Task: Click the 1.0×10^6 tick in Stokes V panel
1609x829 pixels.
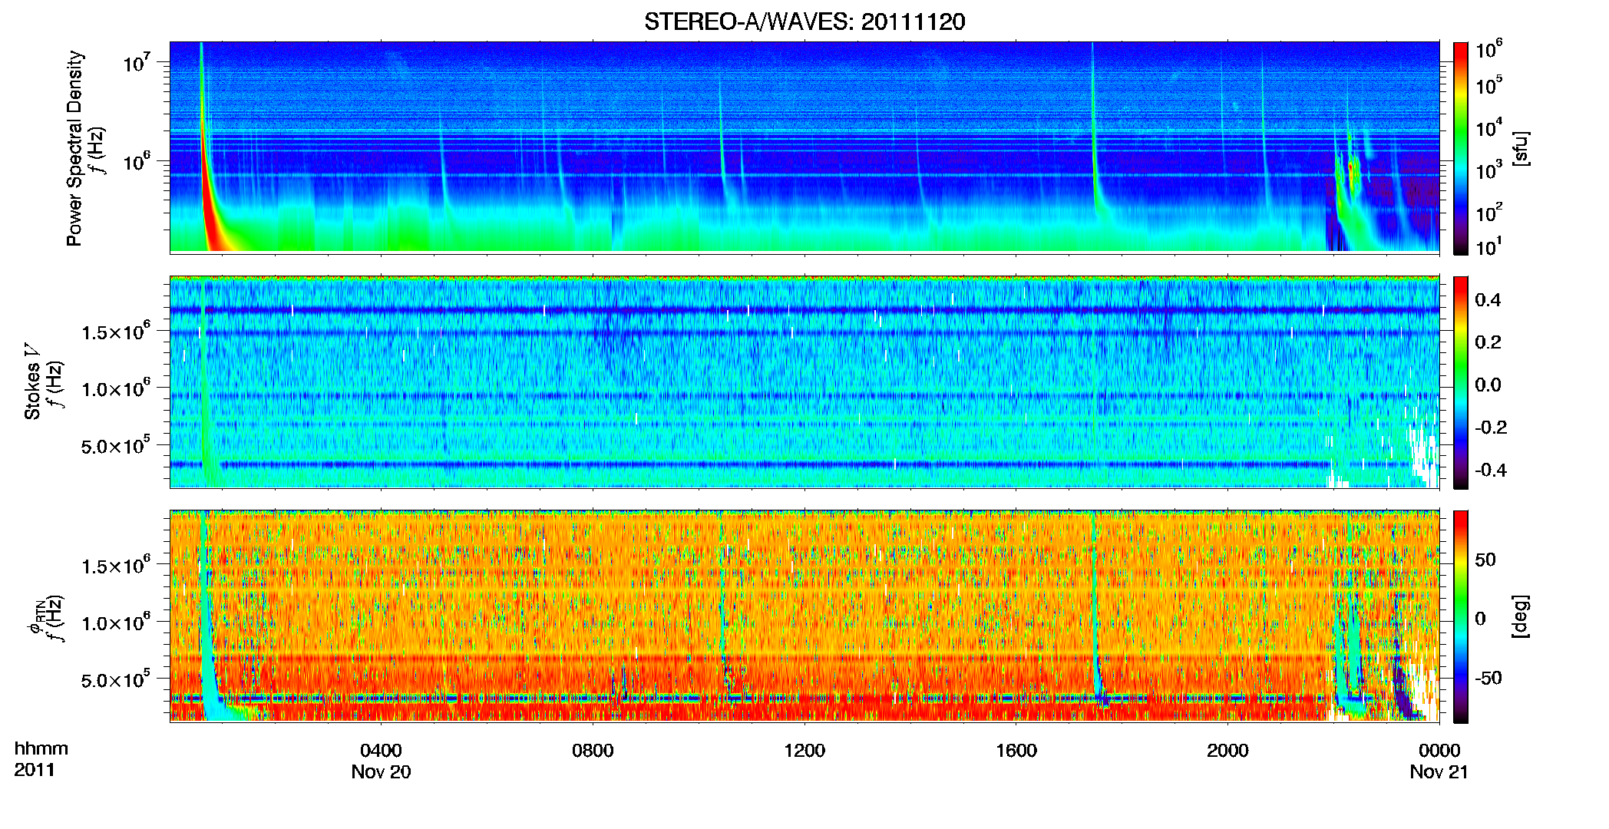Action: tap(116, 388)
